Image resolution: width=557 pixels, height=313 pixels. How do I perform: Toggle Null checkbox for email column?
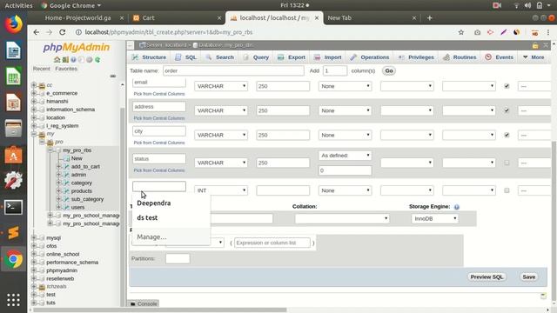point(507,86)
